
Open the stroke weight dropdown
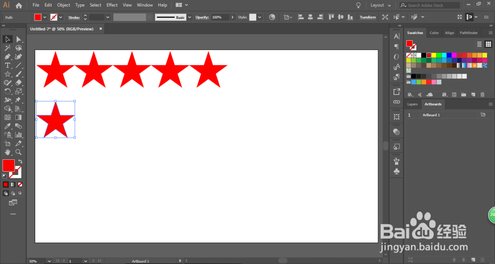click(x=107, y=17)
